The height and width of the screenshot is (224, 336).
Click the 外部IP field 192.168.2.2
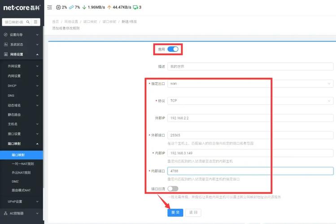tap(250, 118)
